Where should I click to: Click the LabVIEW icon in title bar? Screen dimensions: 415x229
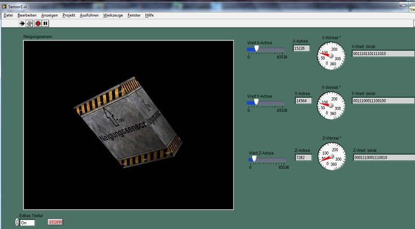(x=4, y=6)
